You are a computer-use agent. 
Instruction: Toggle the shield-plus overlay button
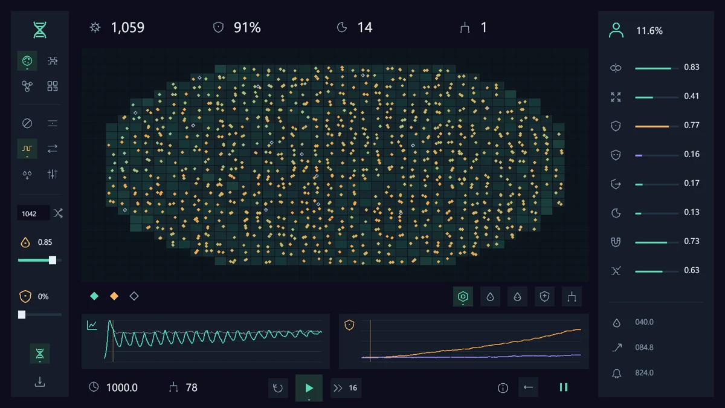pos(545,297)
